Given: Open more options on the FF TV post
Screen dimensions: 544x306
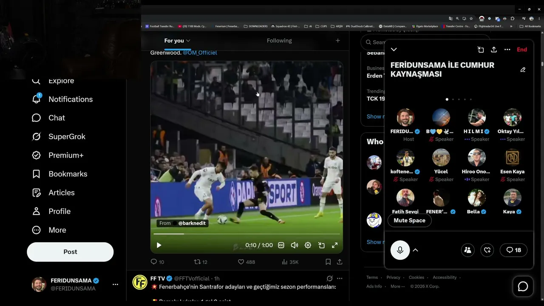Looking at the screenshot, I should pos(340,278).
